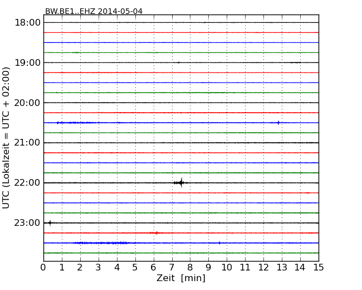The width and height of the screenshot is (362, 290).
Task: Click the 18:00 time label
Action: pos(27,23)
